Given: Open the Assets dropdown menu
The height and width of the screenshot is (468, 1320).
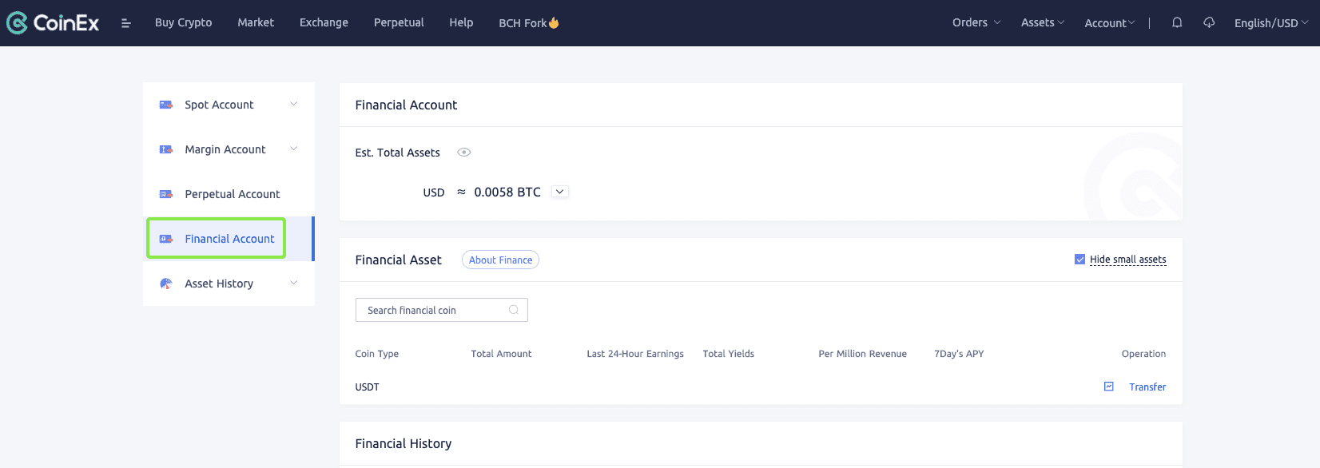Looking at the screenshot, I should click(1043, 22).
